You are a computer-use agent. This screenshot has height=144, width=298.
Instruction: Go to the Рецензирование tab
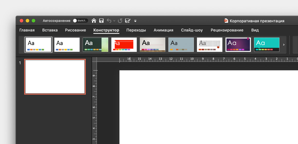227,30
